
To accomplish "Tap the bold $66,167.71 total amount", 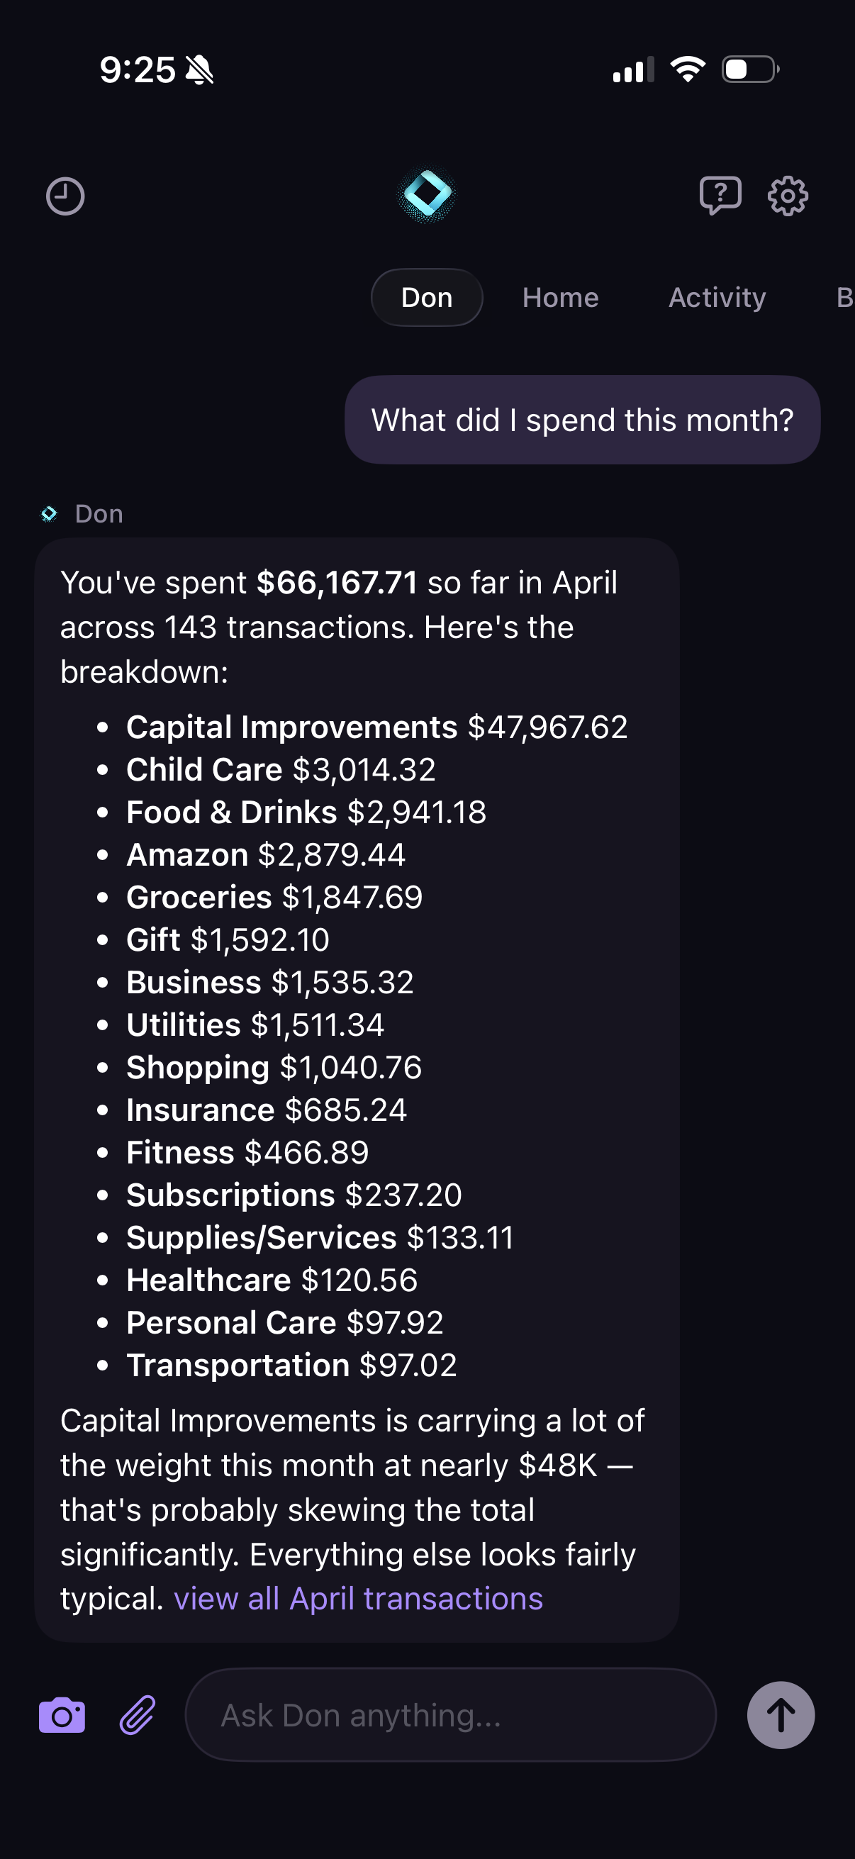I will (337, 582).
